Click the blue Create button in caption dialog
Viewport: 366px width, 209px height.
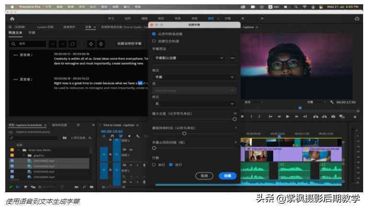228,176
